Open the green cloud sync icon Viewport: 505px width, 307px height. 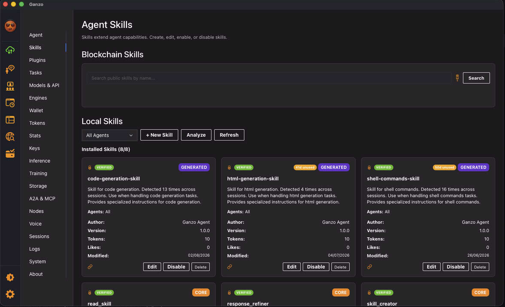click(10, 50)
